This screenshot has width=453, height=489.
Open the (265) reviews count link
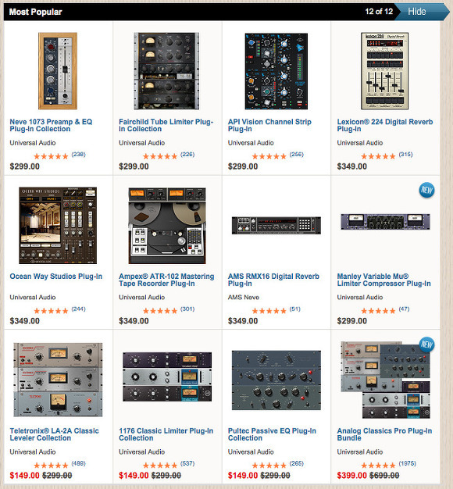coord(296,463)
